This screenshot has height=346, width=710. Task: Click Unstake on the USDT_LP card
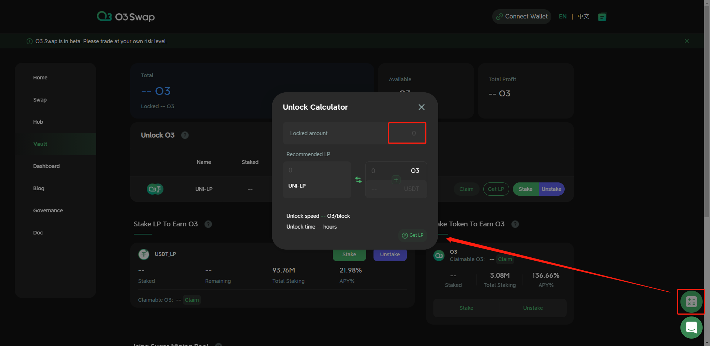pyautogui.click(x=390, y=254)
